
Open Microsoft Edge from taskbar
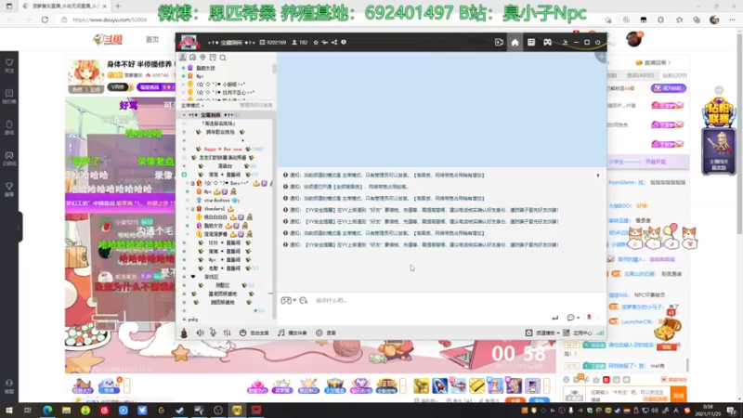[x=47, y=411]
